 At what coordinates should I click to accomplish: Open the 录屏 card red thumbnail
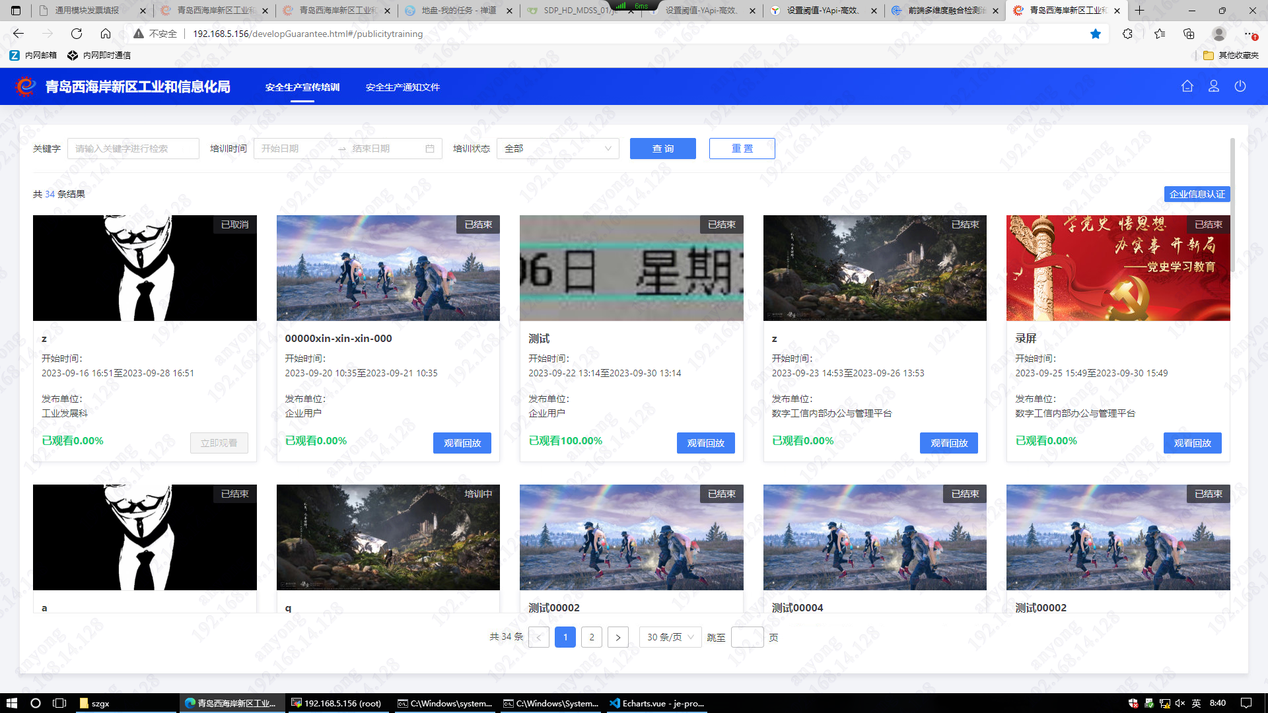(1118, 268)
